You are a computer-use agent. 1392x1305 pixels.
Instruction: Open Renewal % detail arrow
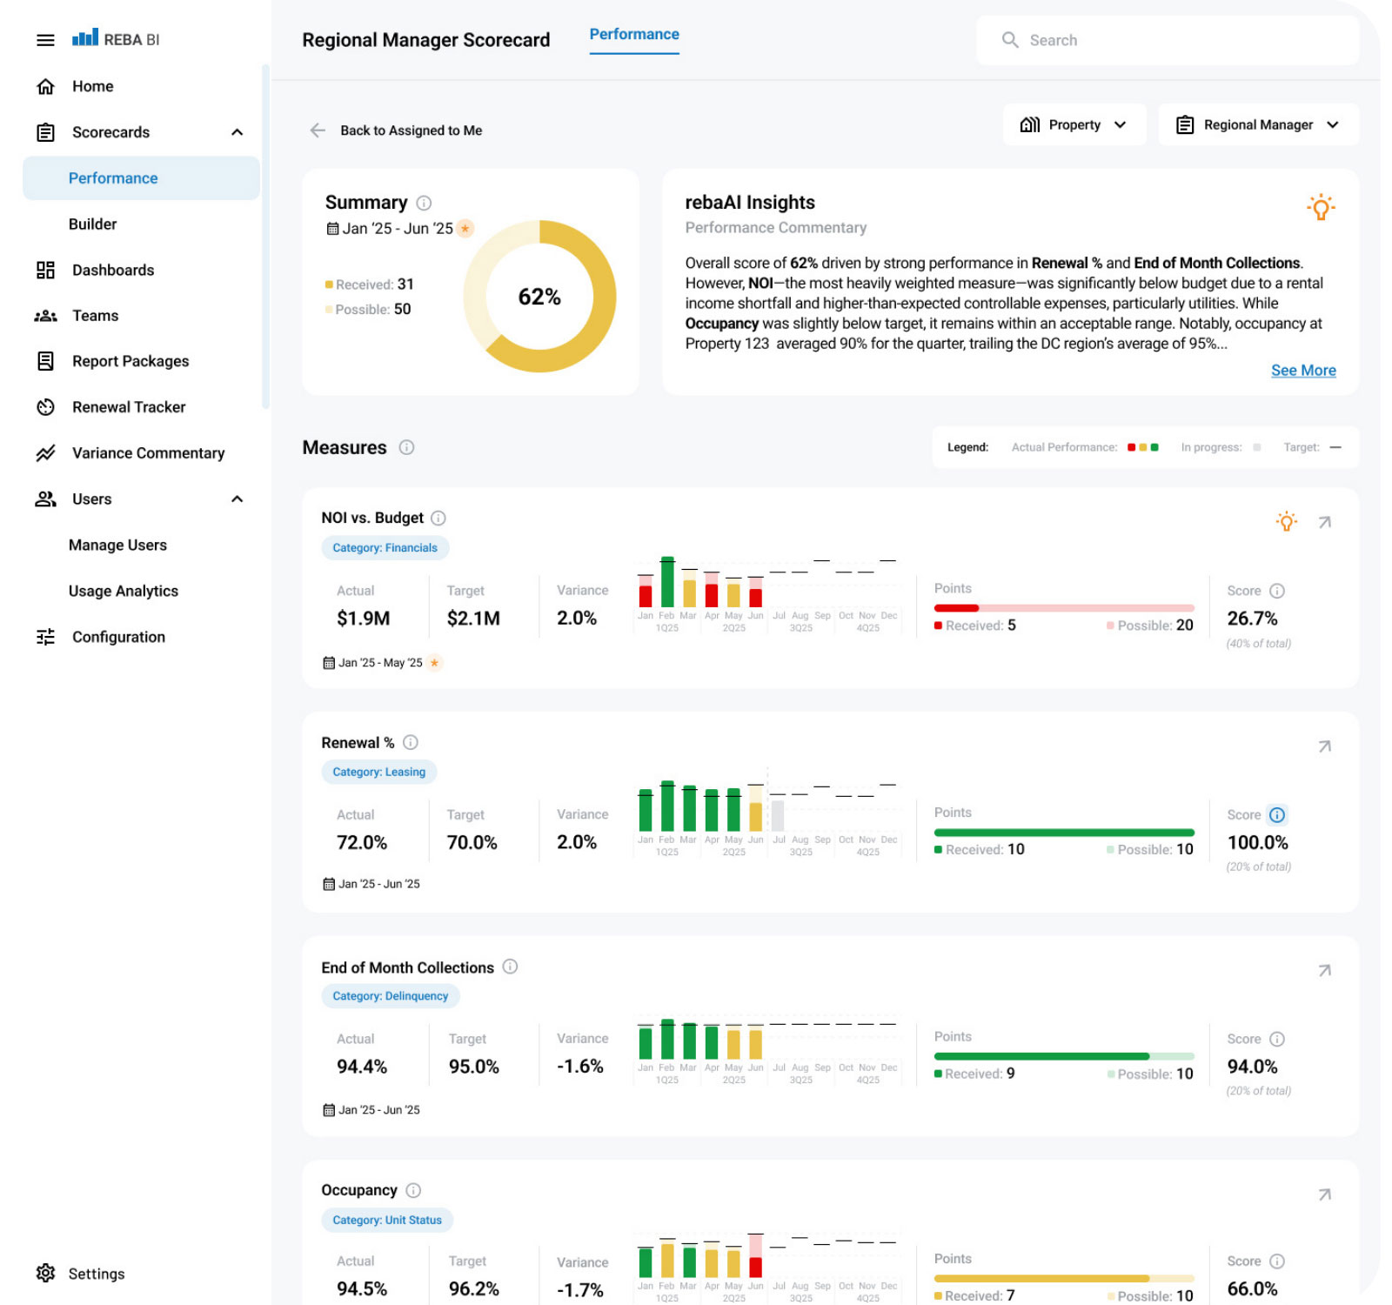1324,746
